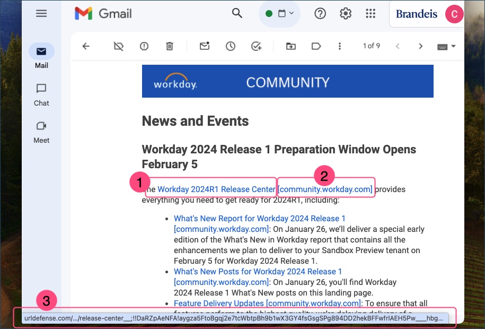Report this message as spam
The image size is (485, 329).
point(144,46)
